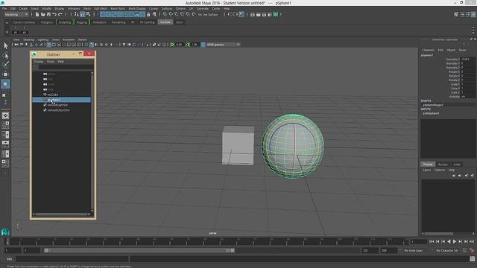Open the Create menu
The width and height of the screenshot is (477, 268).
(23, 8)
